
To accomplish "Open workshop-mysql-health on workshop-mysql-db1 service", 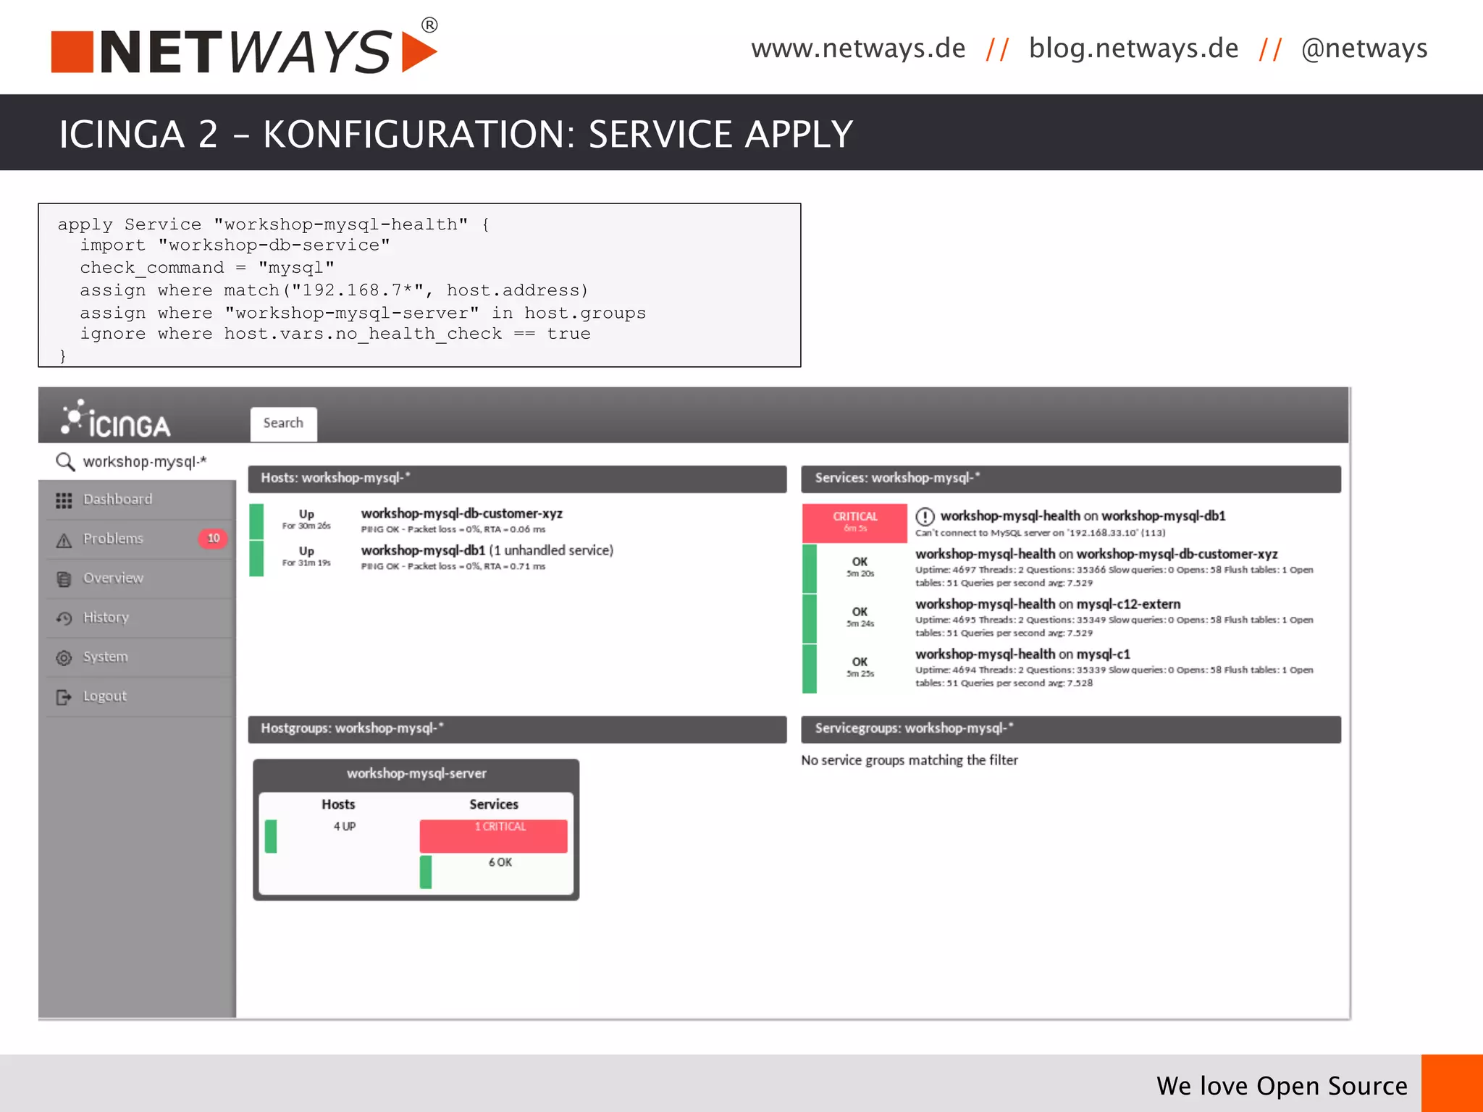I will coord(1083,515).
